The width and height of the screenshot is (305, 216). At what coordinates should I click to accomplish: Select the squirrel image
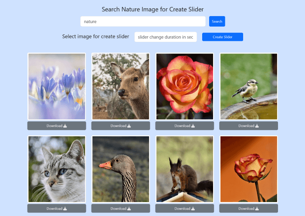point(185,169)
